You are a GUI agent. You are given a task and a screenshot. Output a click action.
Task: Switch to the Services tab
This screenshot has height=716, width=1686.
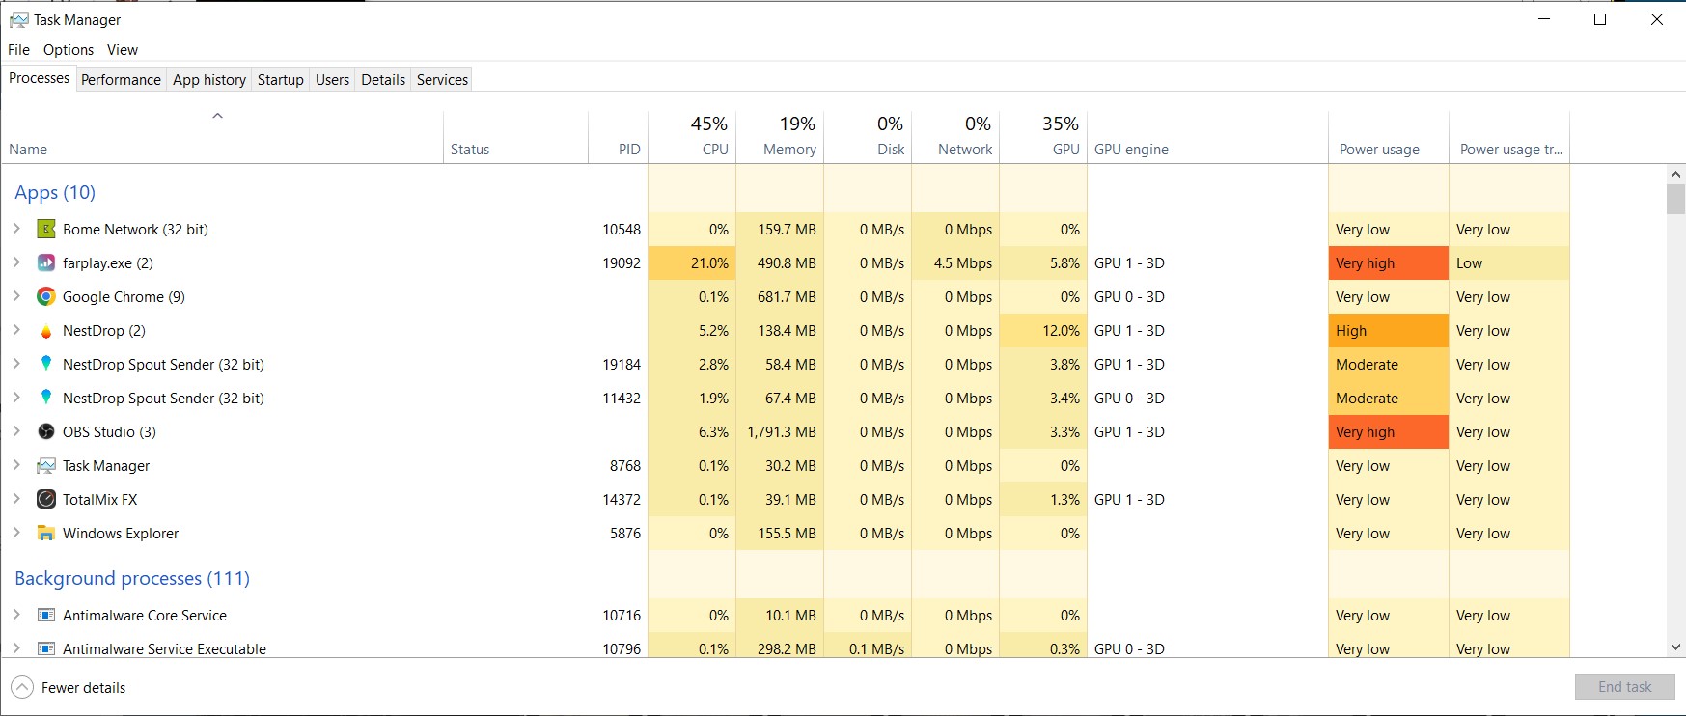(x=442, y=79)
